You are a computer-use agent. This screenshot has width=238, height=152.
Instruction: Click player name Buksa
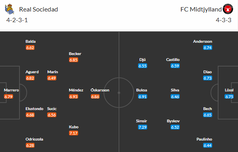pos(142,90)
